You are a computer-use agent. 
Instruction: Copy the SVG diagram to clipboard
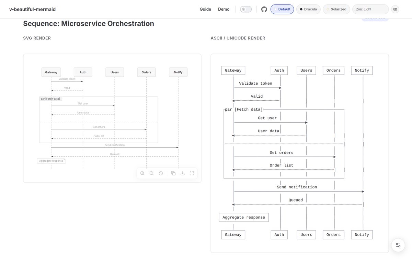coord(173,173)
